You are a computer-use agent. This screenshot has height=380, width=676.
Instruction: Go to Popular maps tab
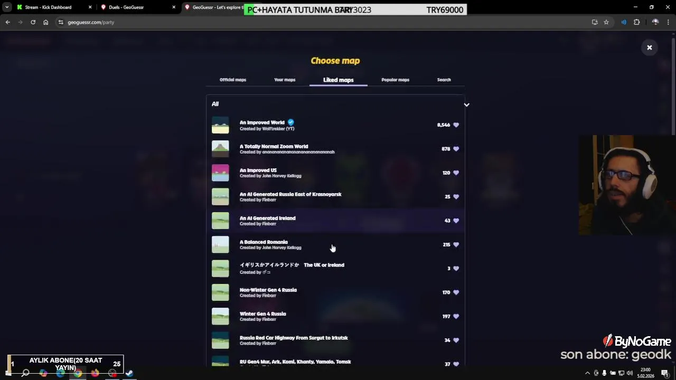point(395,80)
